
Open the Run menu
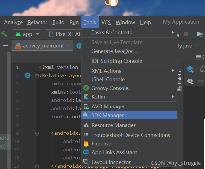(74, 22)
